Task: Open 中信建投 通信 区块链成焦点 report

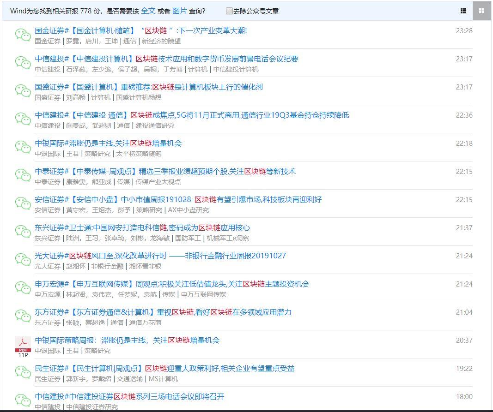Action: [192, 115]
